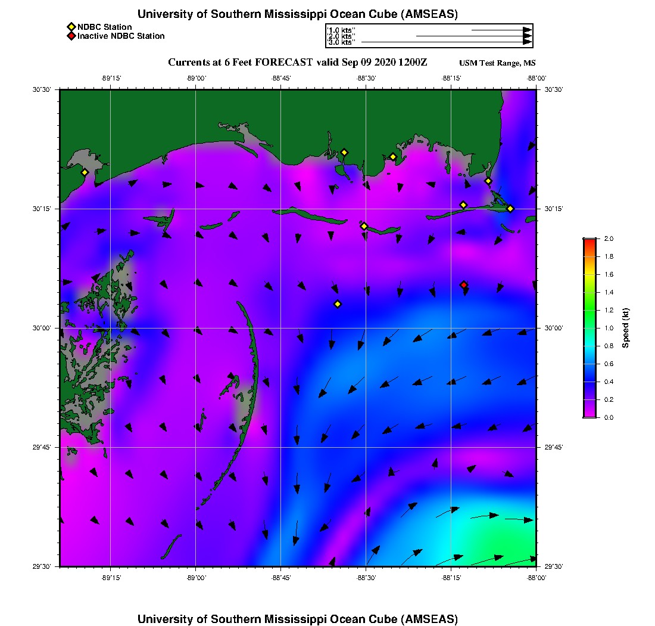
Task: Click the '30°30'' label on the left axis
Action: pos(41,89)
